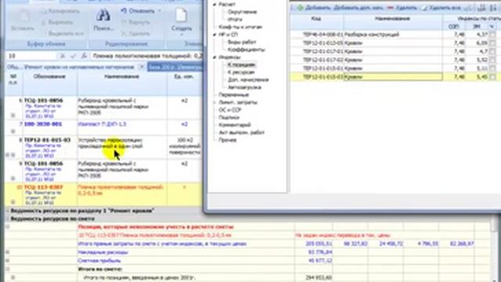Select the row with code 100-3030-001
The width and height of the screenshot is (501, 282).
click(x=103, y=127)
